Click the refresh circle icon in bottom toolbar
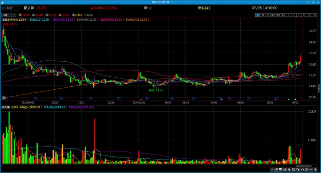 (306, 170)
